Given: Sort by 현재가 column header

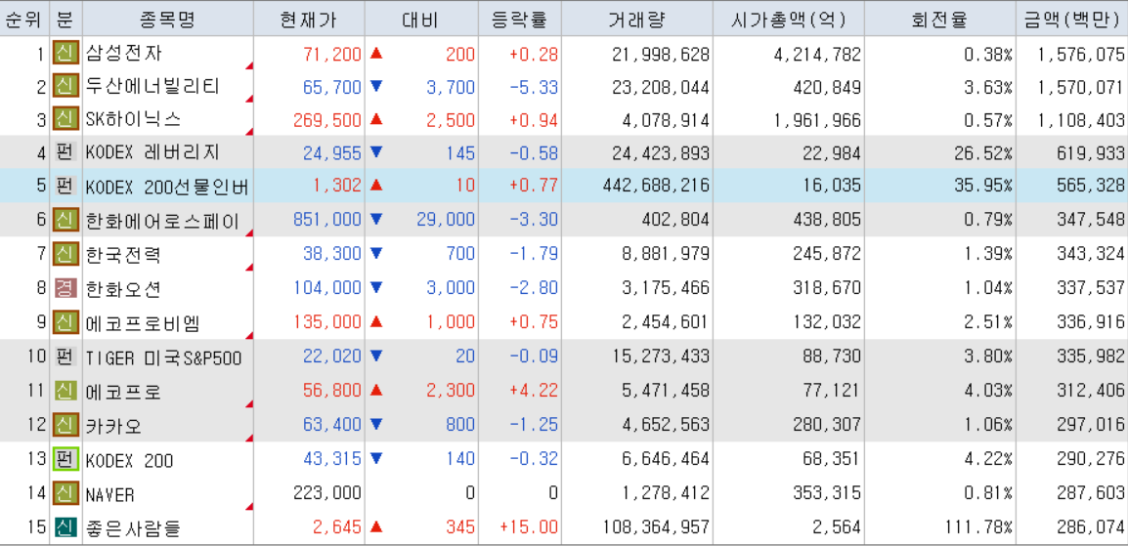Looking at the screenshot, I should [x=309, y=19].
